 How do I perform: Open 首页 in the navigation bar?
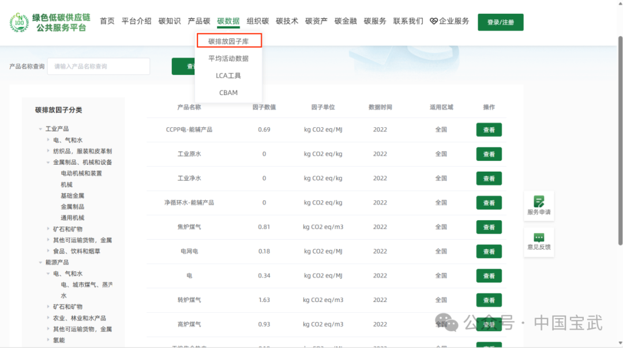point(107,21)
